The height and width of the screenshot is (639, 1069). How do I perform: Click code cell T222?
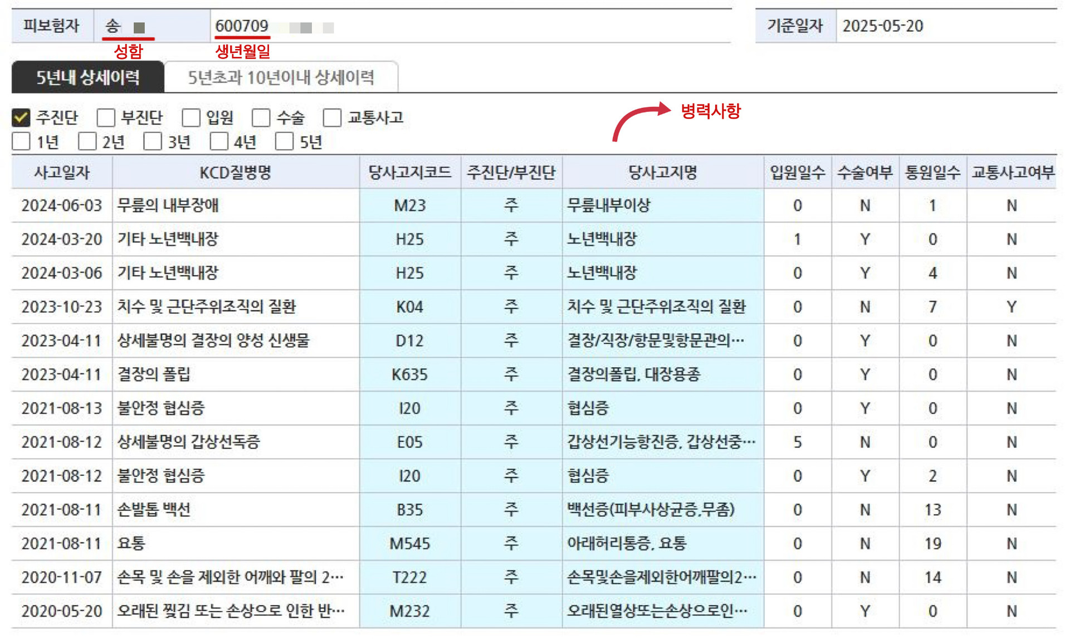[410, 577]
